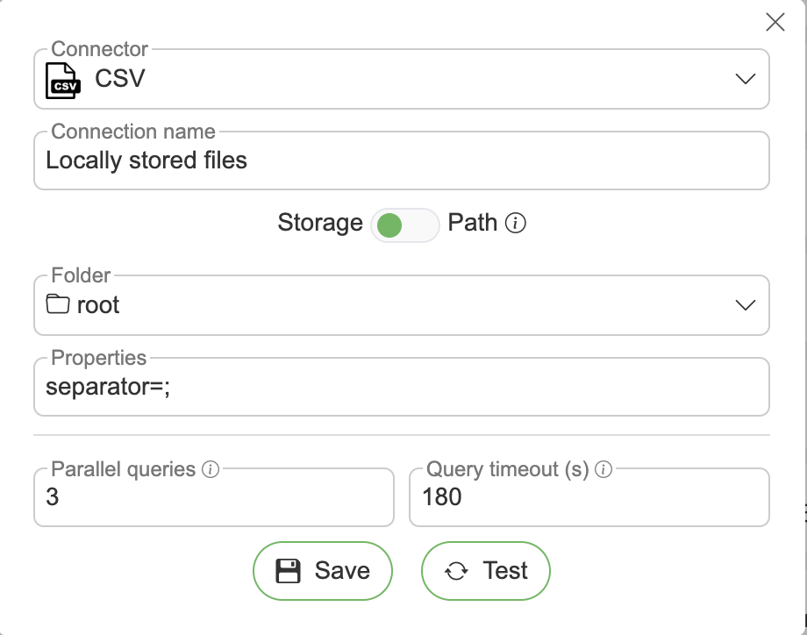Click the Connection name text field

[x=401, y=161]
